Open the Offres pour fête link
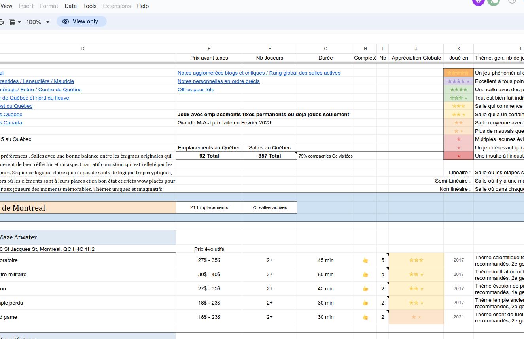 tap(196, 90)
